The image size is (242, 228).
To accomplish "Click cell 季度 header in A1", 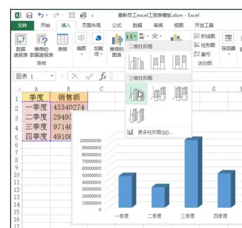I will (x=36, y=97).
